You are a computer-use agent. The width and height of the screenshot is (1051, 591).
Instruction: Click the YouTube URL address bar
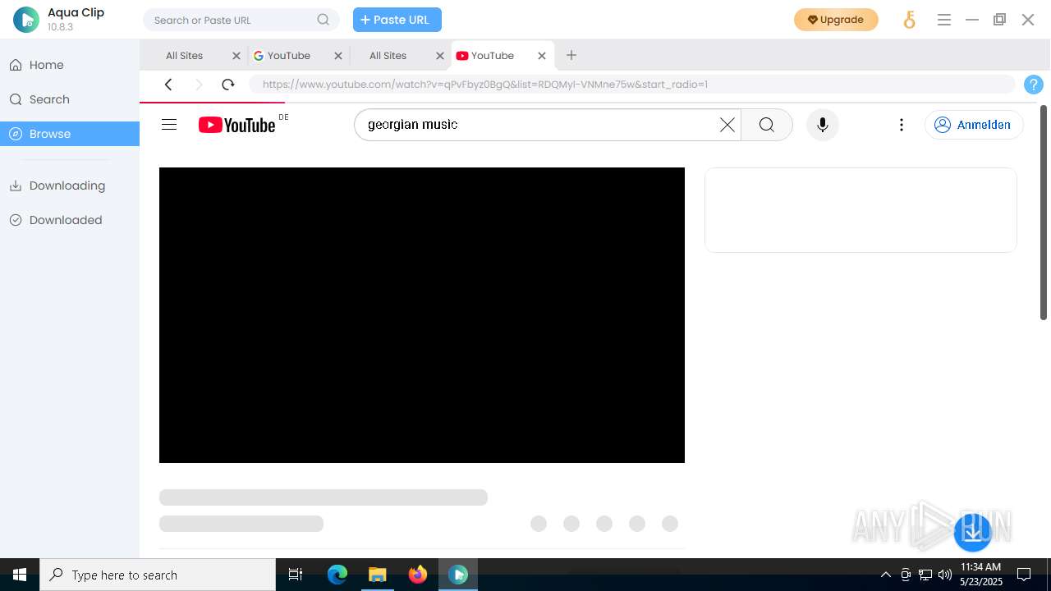pos(632,84)
